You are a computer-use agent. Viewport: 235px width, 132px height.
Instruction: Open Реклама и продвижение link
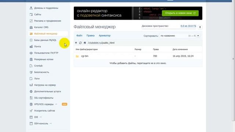tap(47, 21)
